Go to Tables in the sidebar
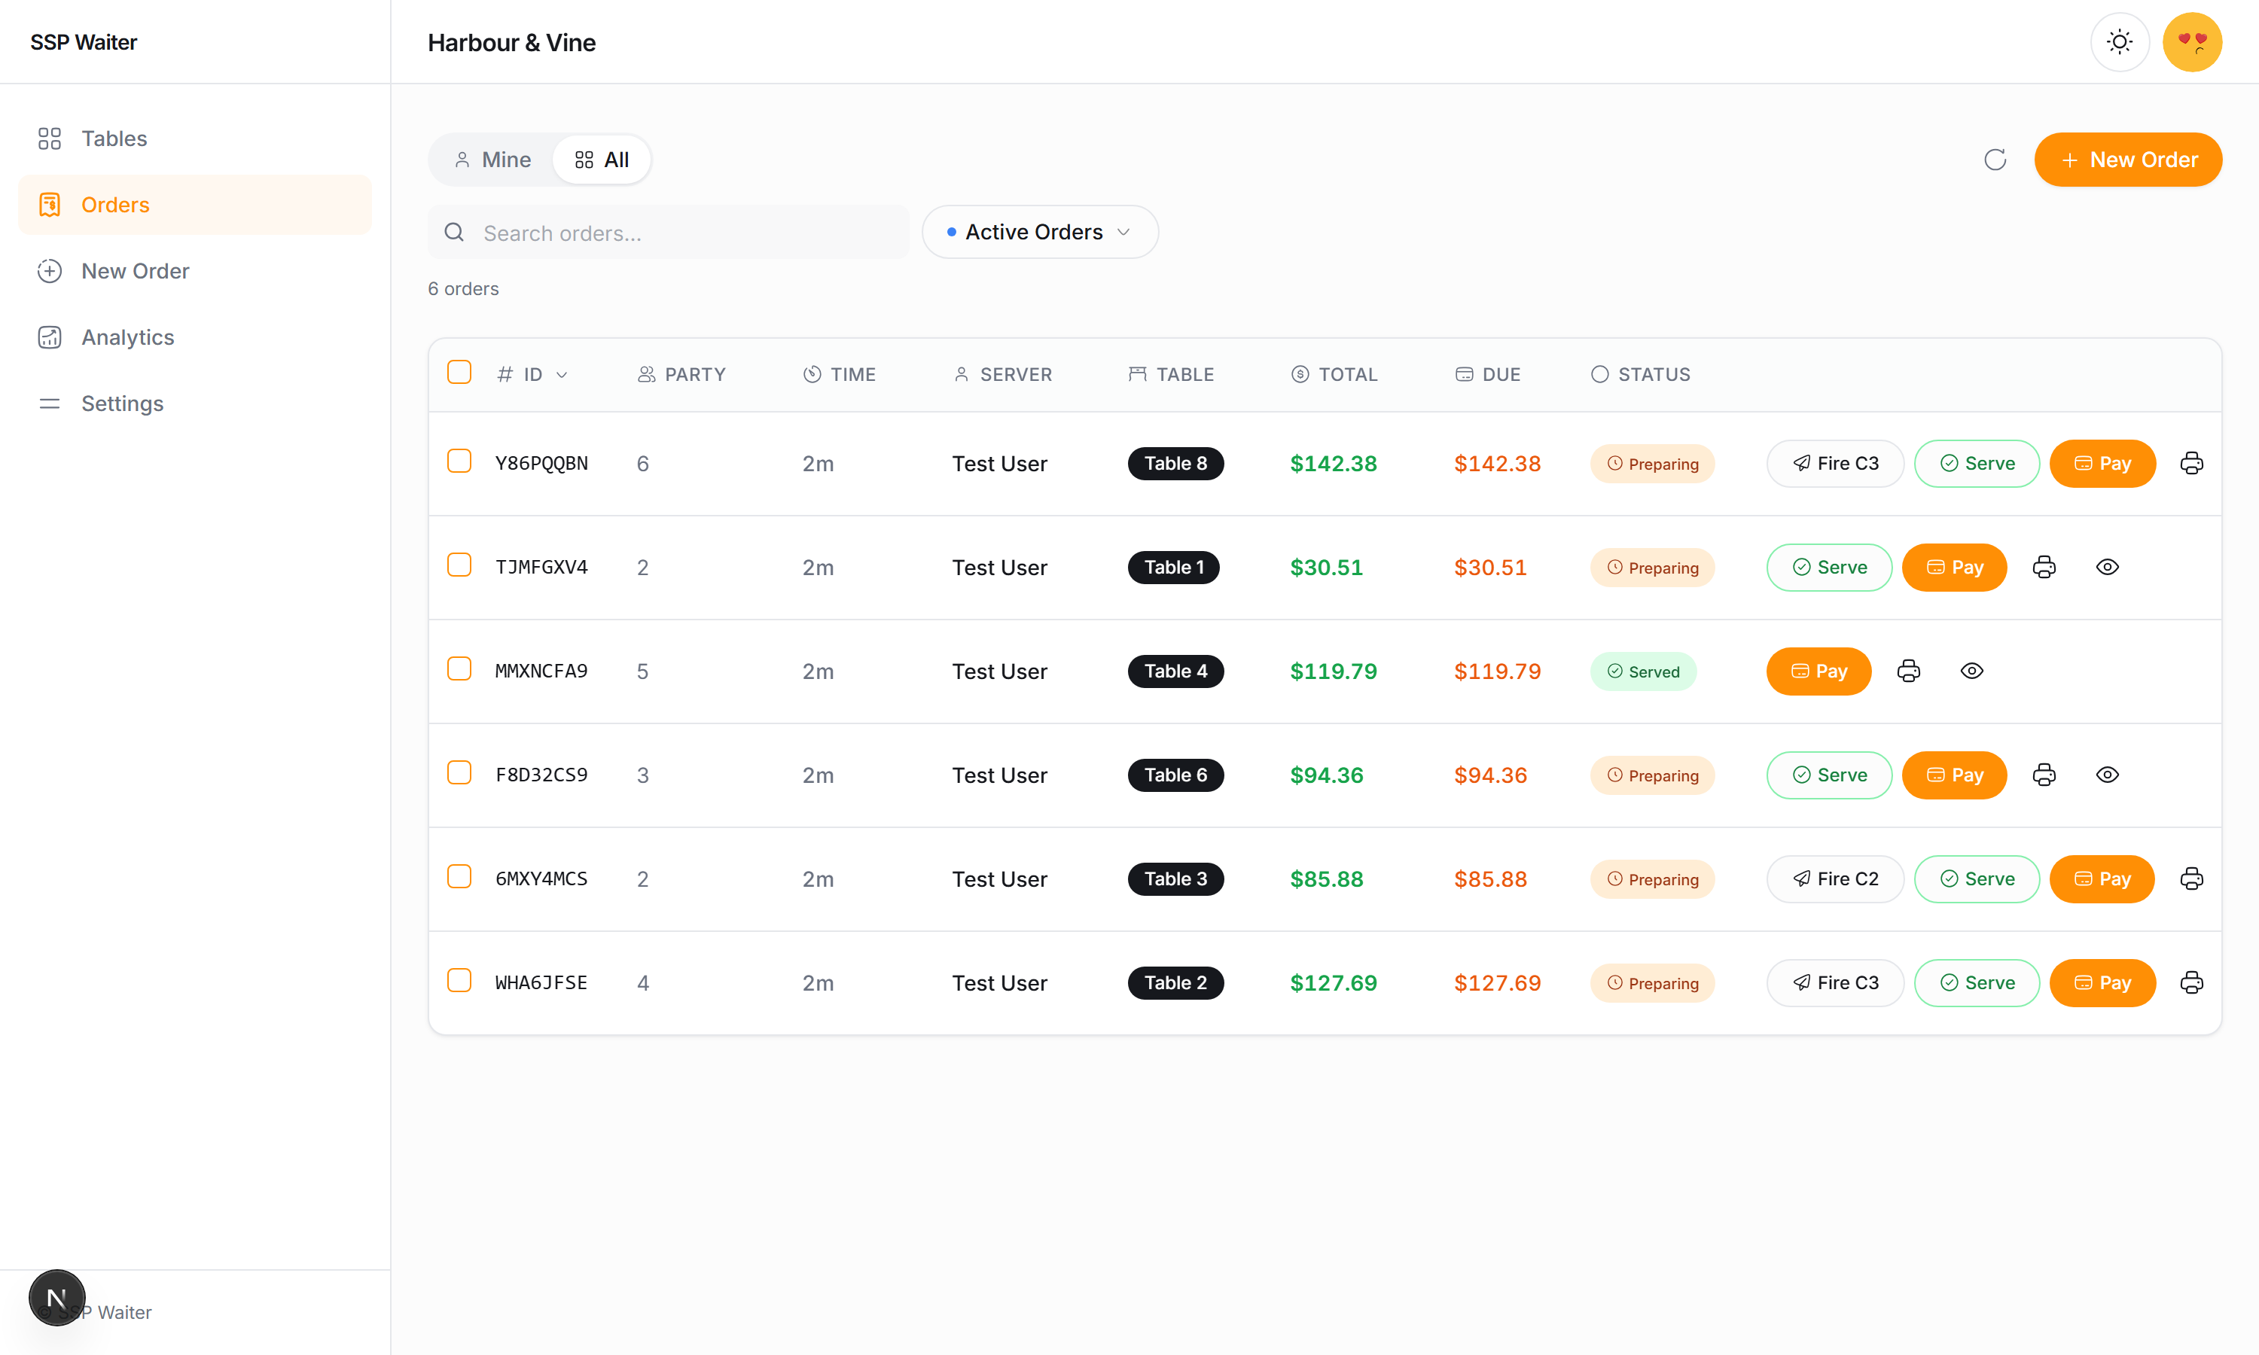This screenshot has height=1355, width=2259. [x=194, y=139]
